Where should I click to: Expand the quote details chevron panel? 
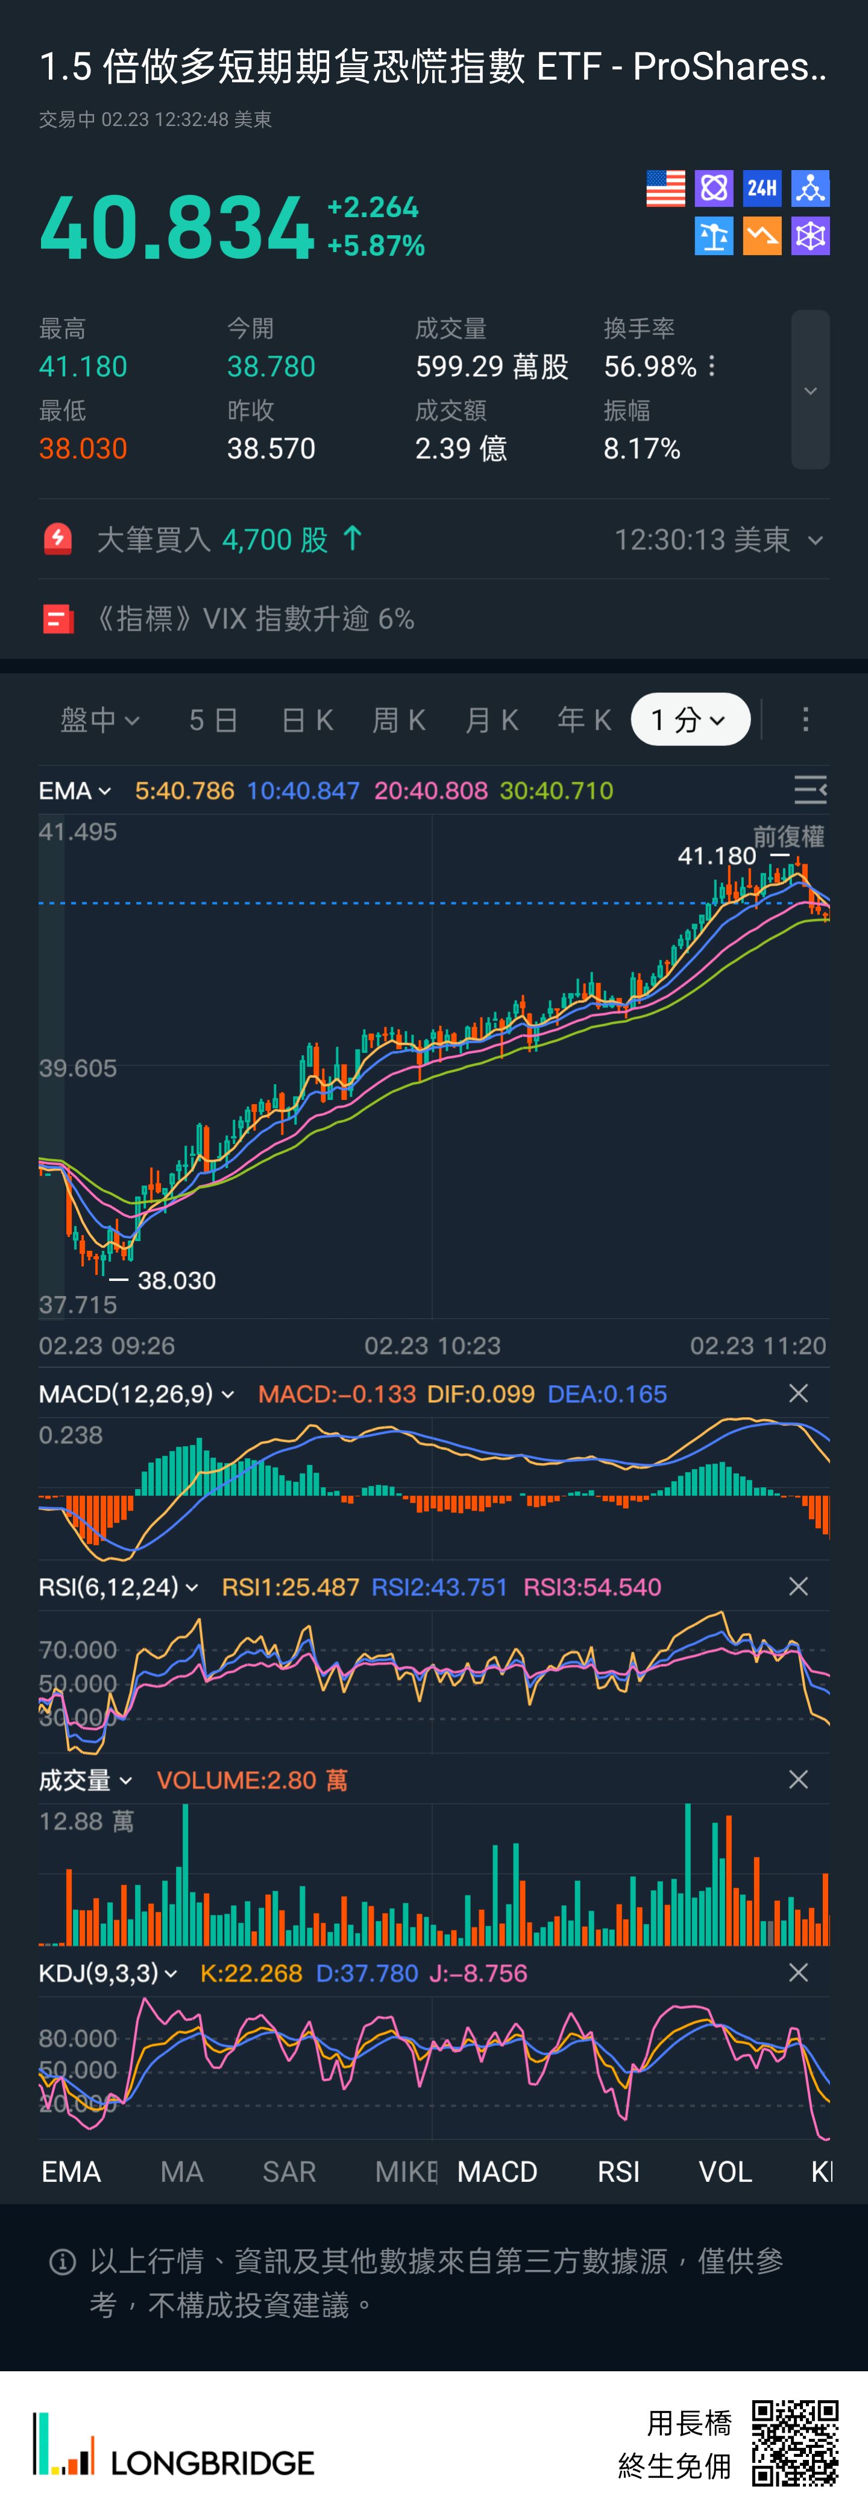point(810,390)
